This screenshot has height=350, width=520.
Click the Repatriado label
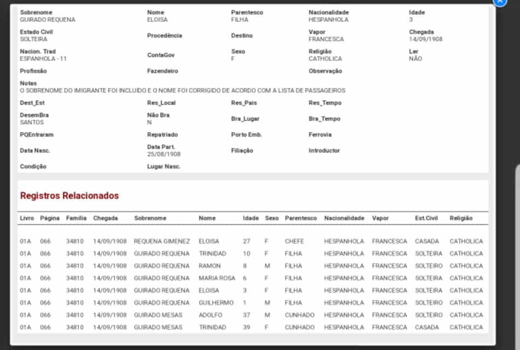tap(163, 135)
